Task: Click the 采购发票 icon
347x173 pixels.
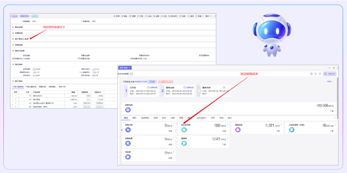Action: tap(128, 143)
